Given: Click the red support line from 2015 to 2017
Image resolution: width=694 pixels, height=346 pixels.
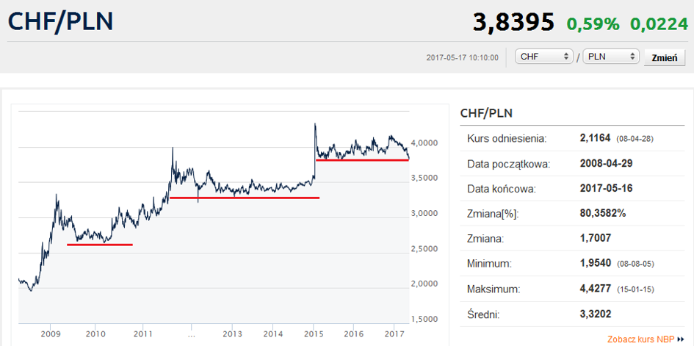Looking at the screenshot, I should point(362,159).
